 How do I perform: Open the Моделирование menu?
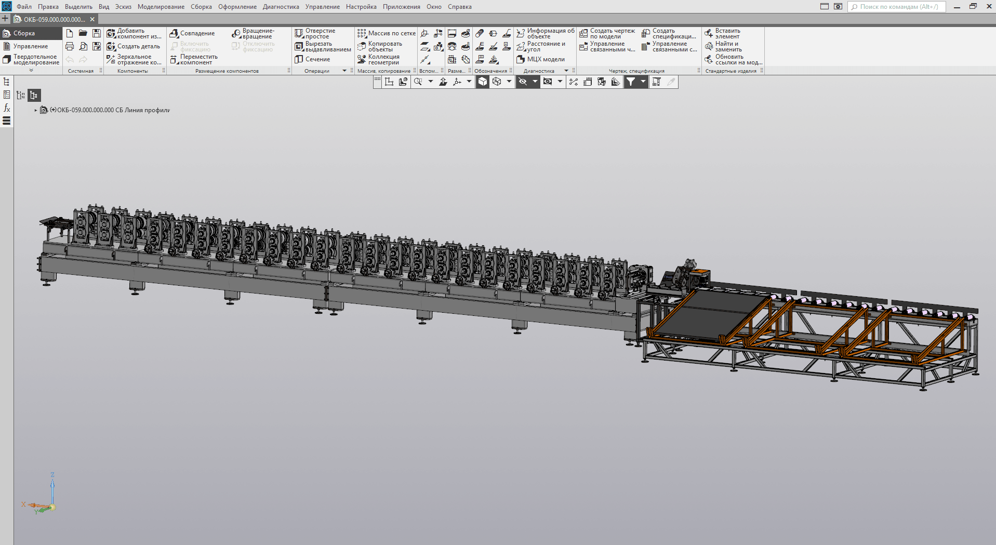(161, 7)
